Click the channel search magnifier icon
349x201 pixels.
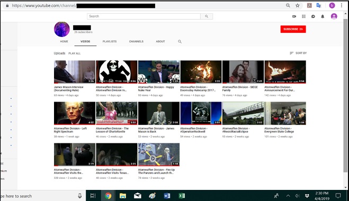coord(180,42)
